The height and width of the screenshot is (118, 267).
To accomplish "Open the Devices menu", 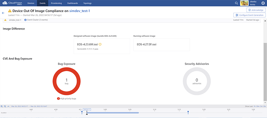I will [31, 3].
